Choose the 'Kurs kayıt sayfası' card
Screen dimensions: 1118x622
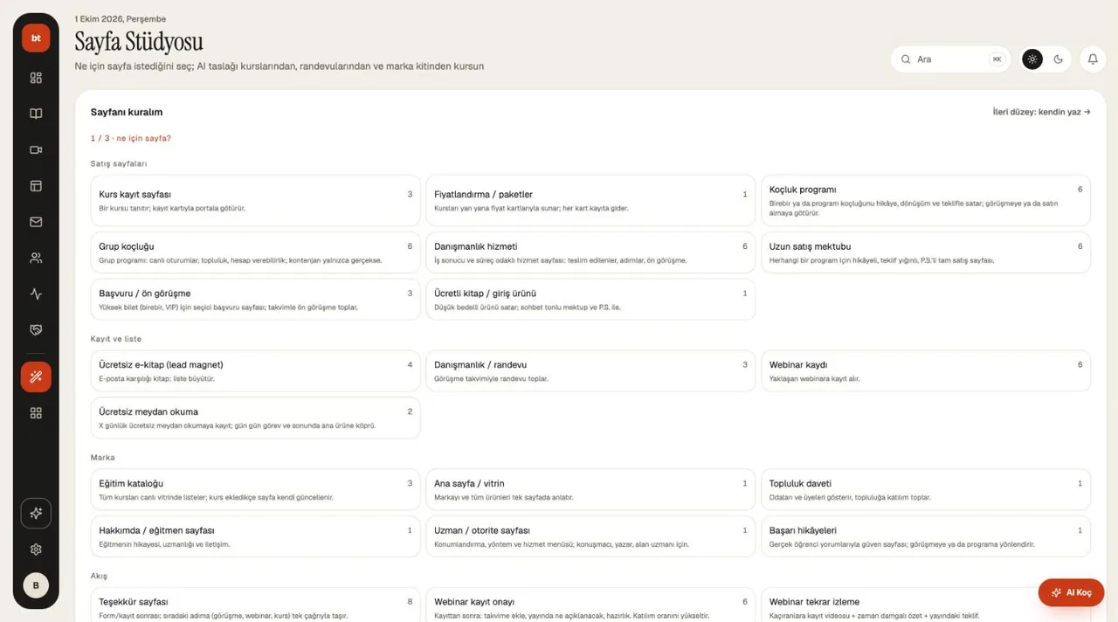[256, 201]
